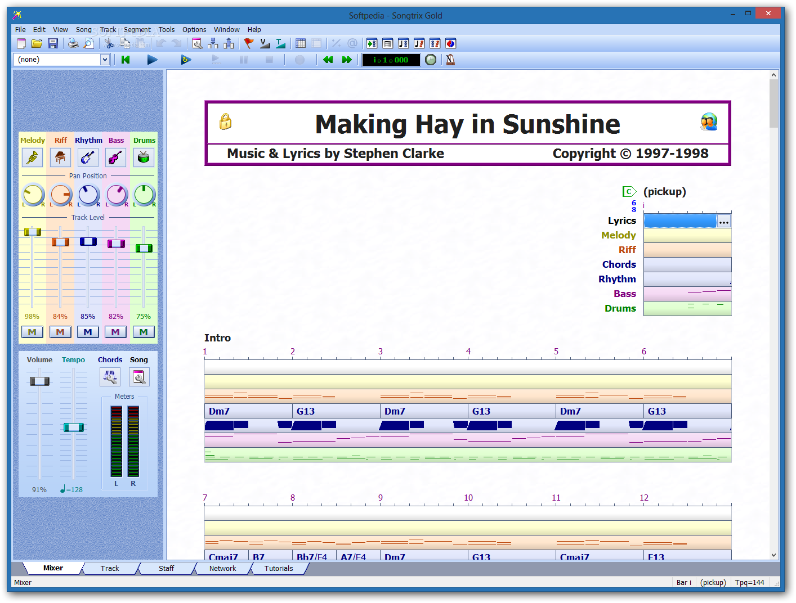Screen dimensions: 796x603
Task: Select the Bass guitar instrument icon
Action: pos(116,157)
